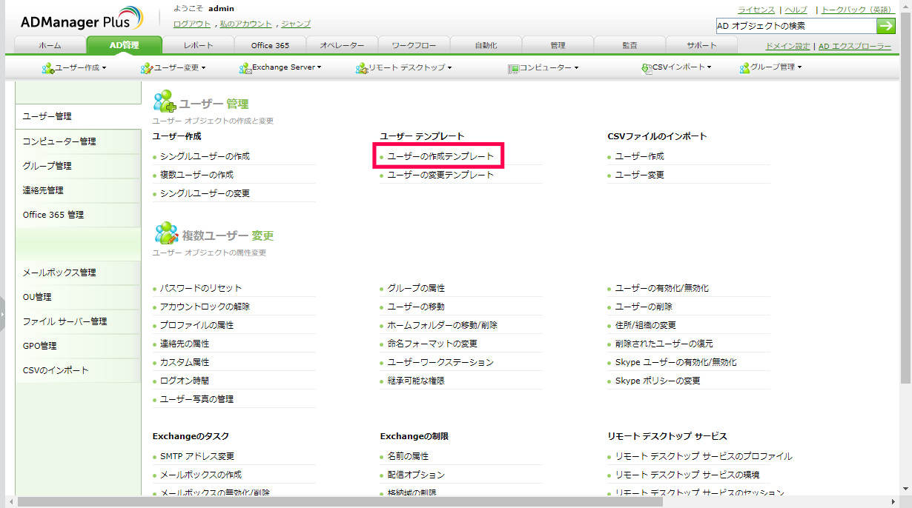Viewport: 912px width, 508px height.
Task: Expand the コンピューター dropdown menu
Action: pyautogui.click(x=543, y=67)
